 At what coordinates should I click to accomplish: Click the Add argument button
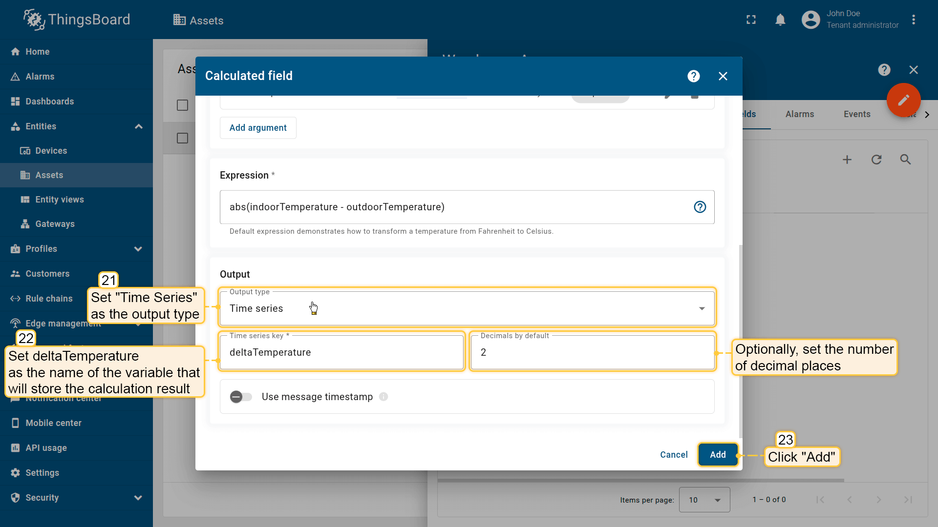click(258, 128)
